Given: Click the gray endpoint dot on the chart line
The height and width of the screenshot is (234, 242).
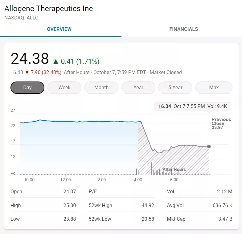Looking at the screenshot, I should click(x=209, y=146).
